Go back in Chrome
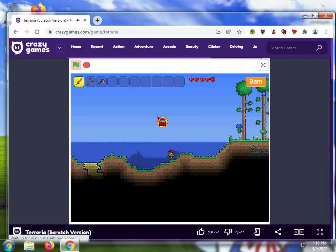This screenshot has width=336, height=252. coord(16,32)
